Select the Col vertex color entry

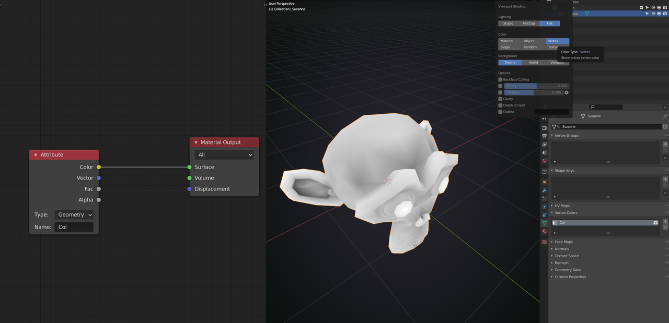(601, 223)
